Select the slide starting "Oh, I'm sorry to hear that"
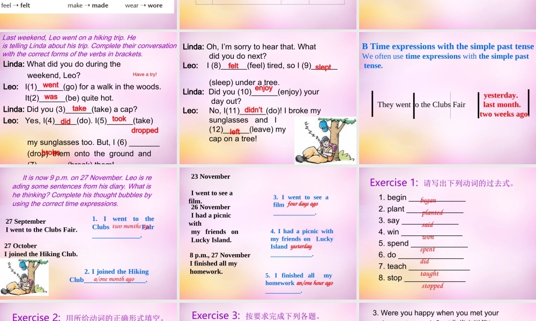This screenshot has height=321, width=536. click(x=268, y=99)
